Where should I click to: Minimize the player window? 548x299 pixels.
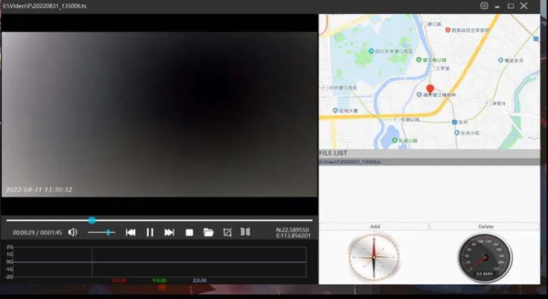tap(497, 6)
